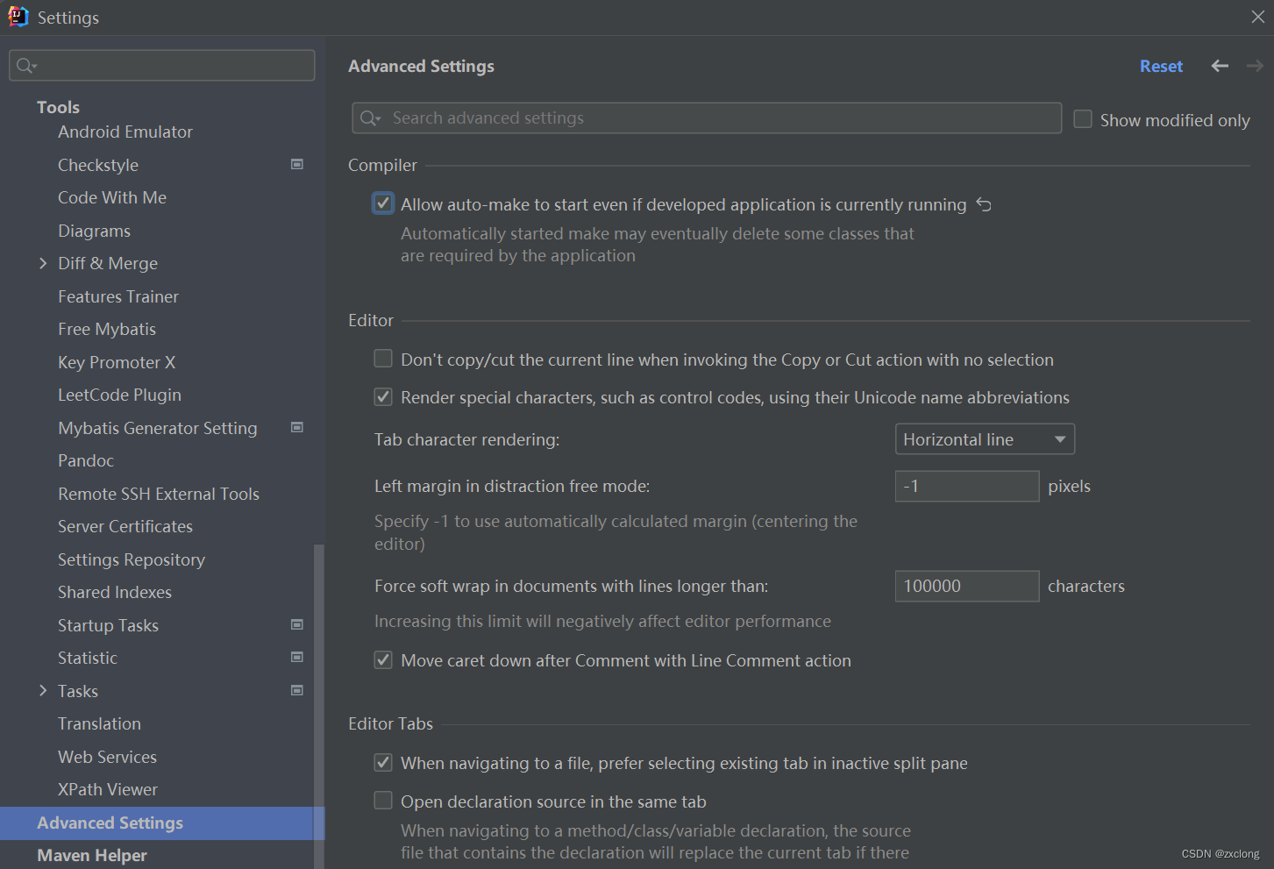Click the project-level icon next to Startup Tasks
The height and width of the screenshot is (869, 1274).
(297, 624)
